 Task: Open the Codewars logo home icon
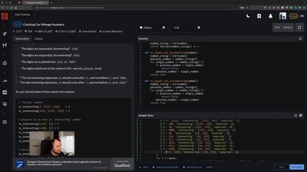point(5,16)
